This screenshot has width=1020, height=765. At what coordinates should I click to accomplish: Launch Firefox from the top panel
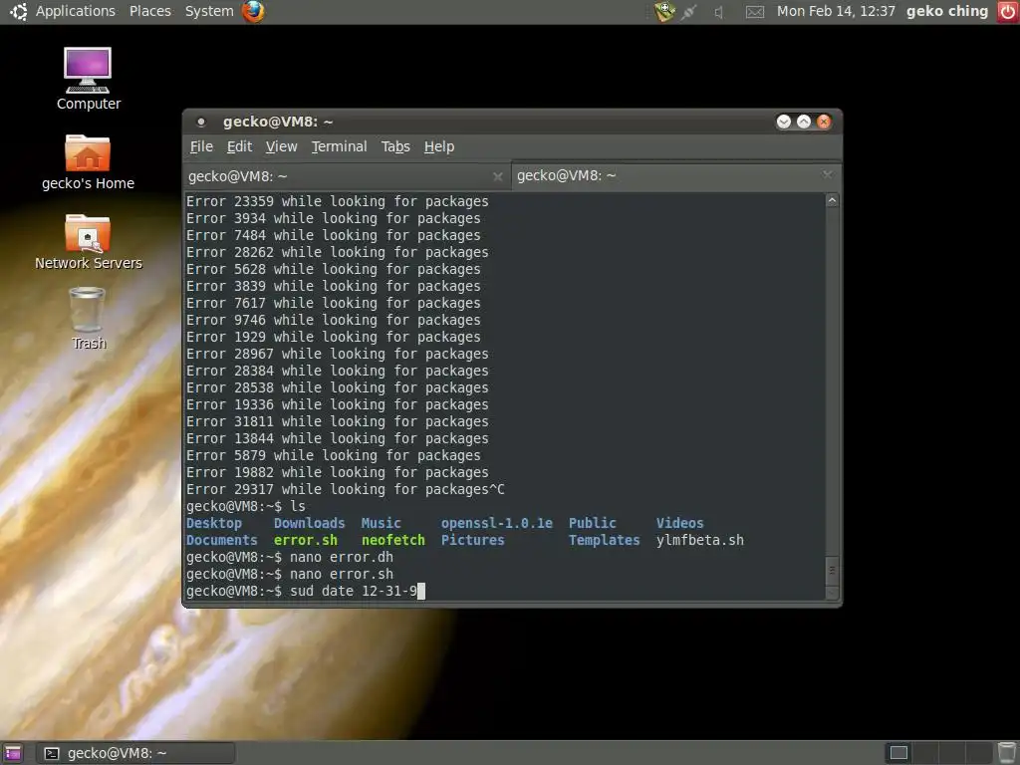(x=253, y=11)
